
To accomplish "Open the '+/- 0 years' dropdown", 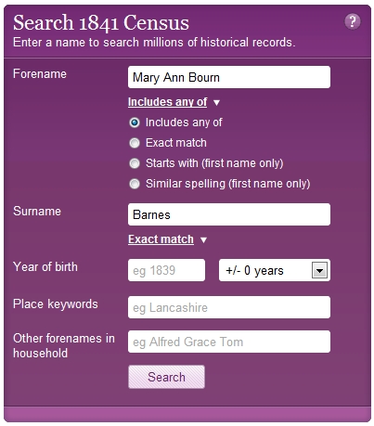I will click(x=275, y=270).
